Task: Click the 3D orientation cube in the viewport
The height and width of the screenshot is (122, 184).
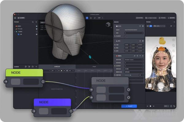Action: [108, 24]
